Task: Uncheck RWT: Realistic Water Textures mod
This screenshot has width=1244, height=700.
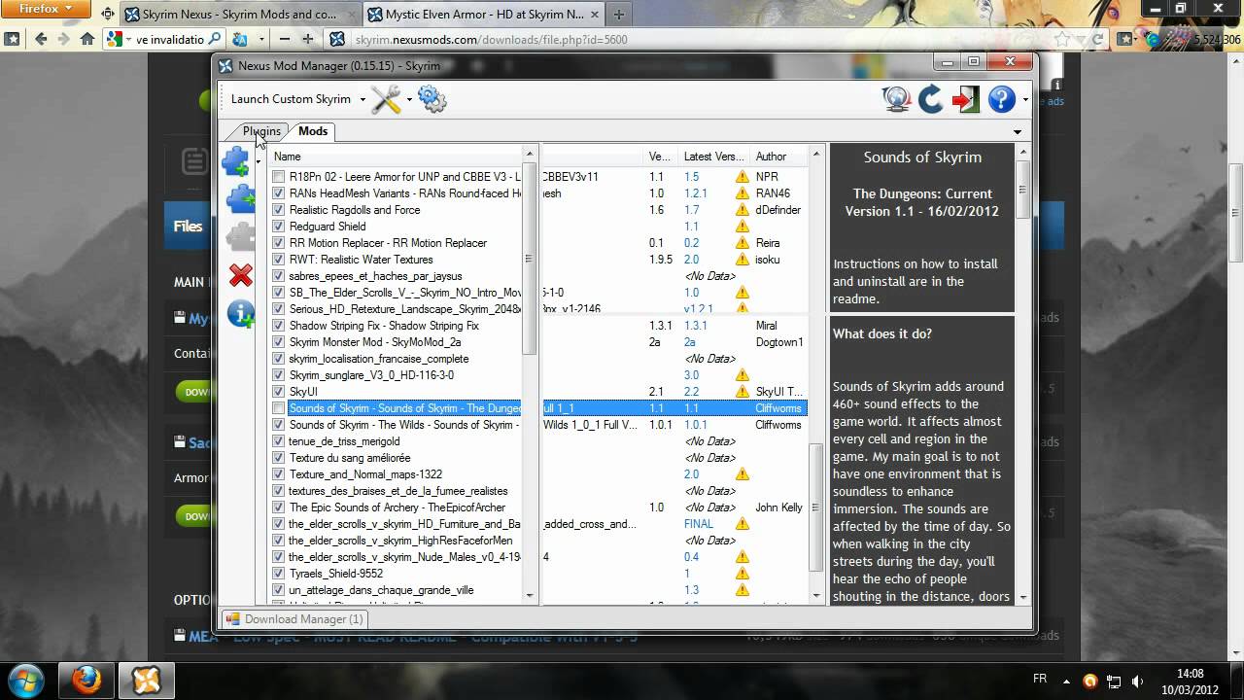Action: pos(279,260)
